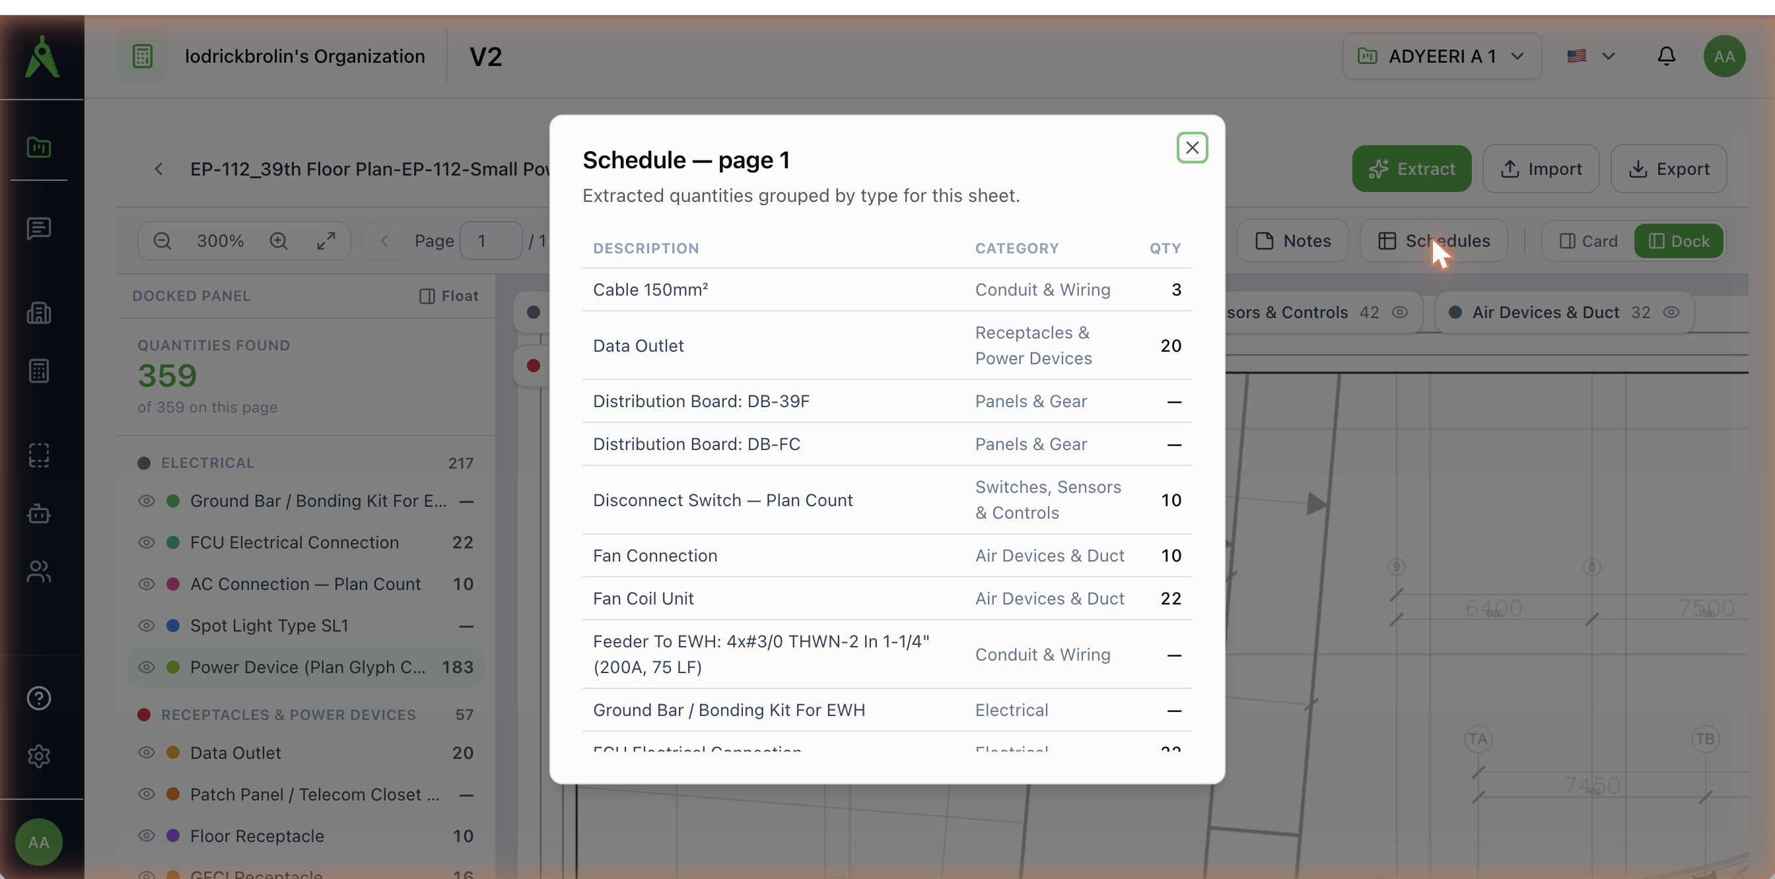Select the 'Data Outlet' row in the schedule

pyautogui.click(x=887, y=345)
